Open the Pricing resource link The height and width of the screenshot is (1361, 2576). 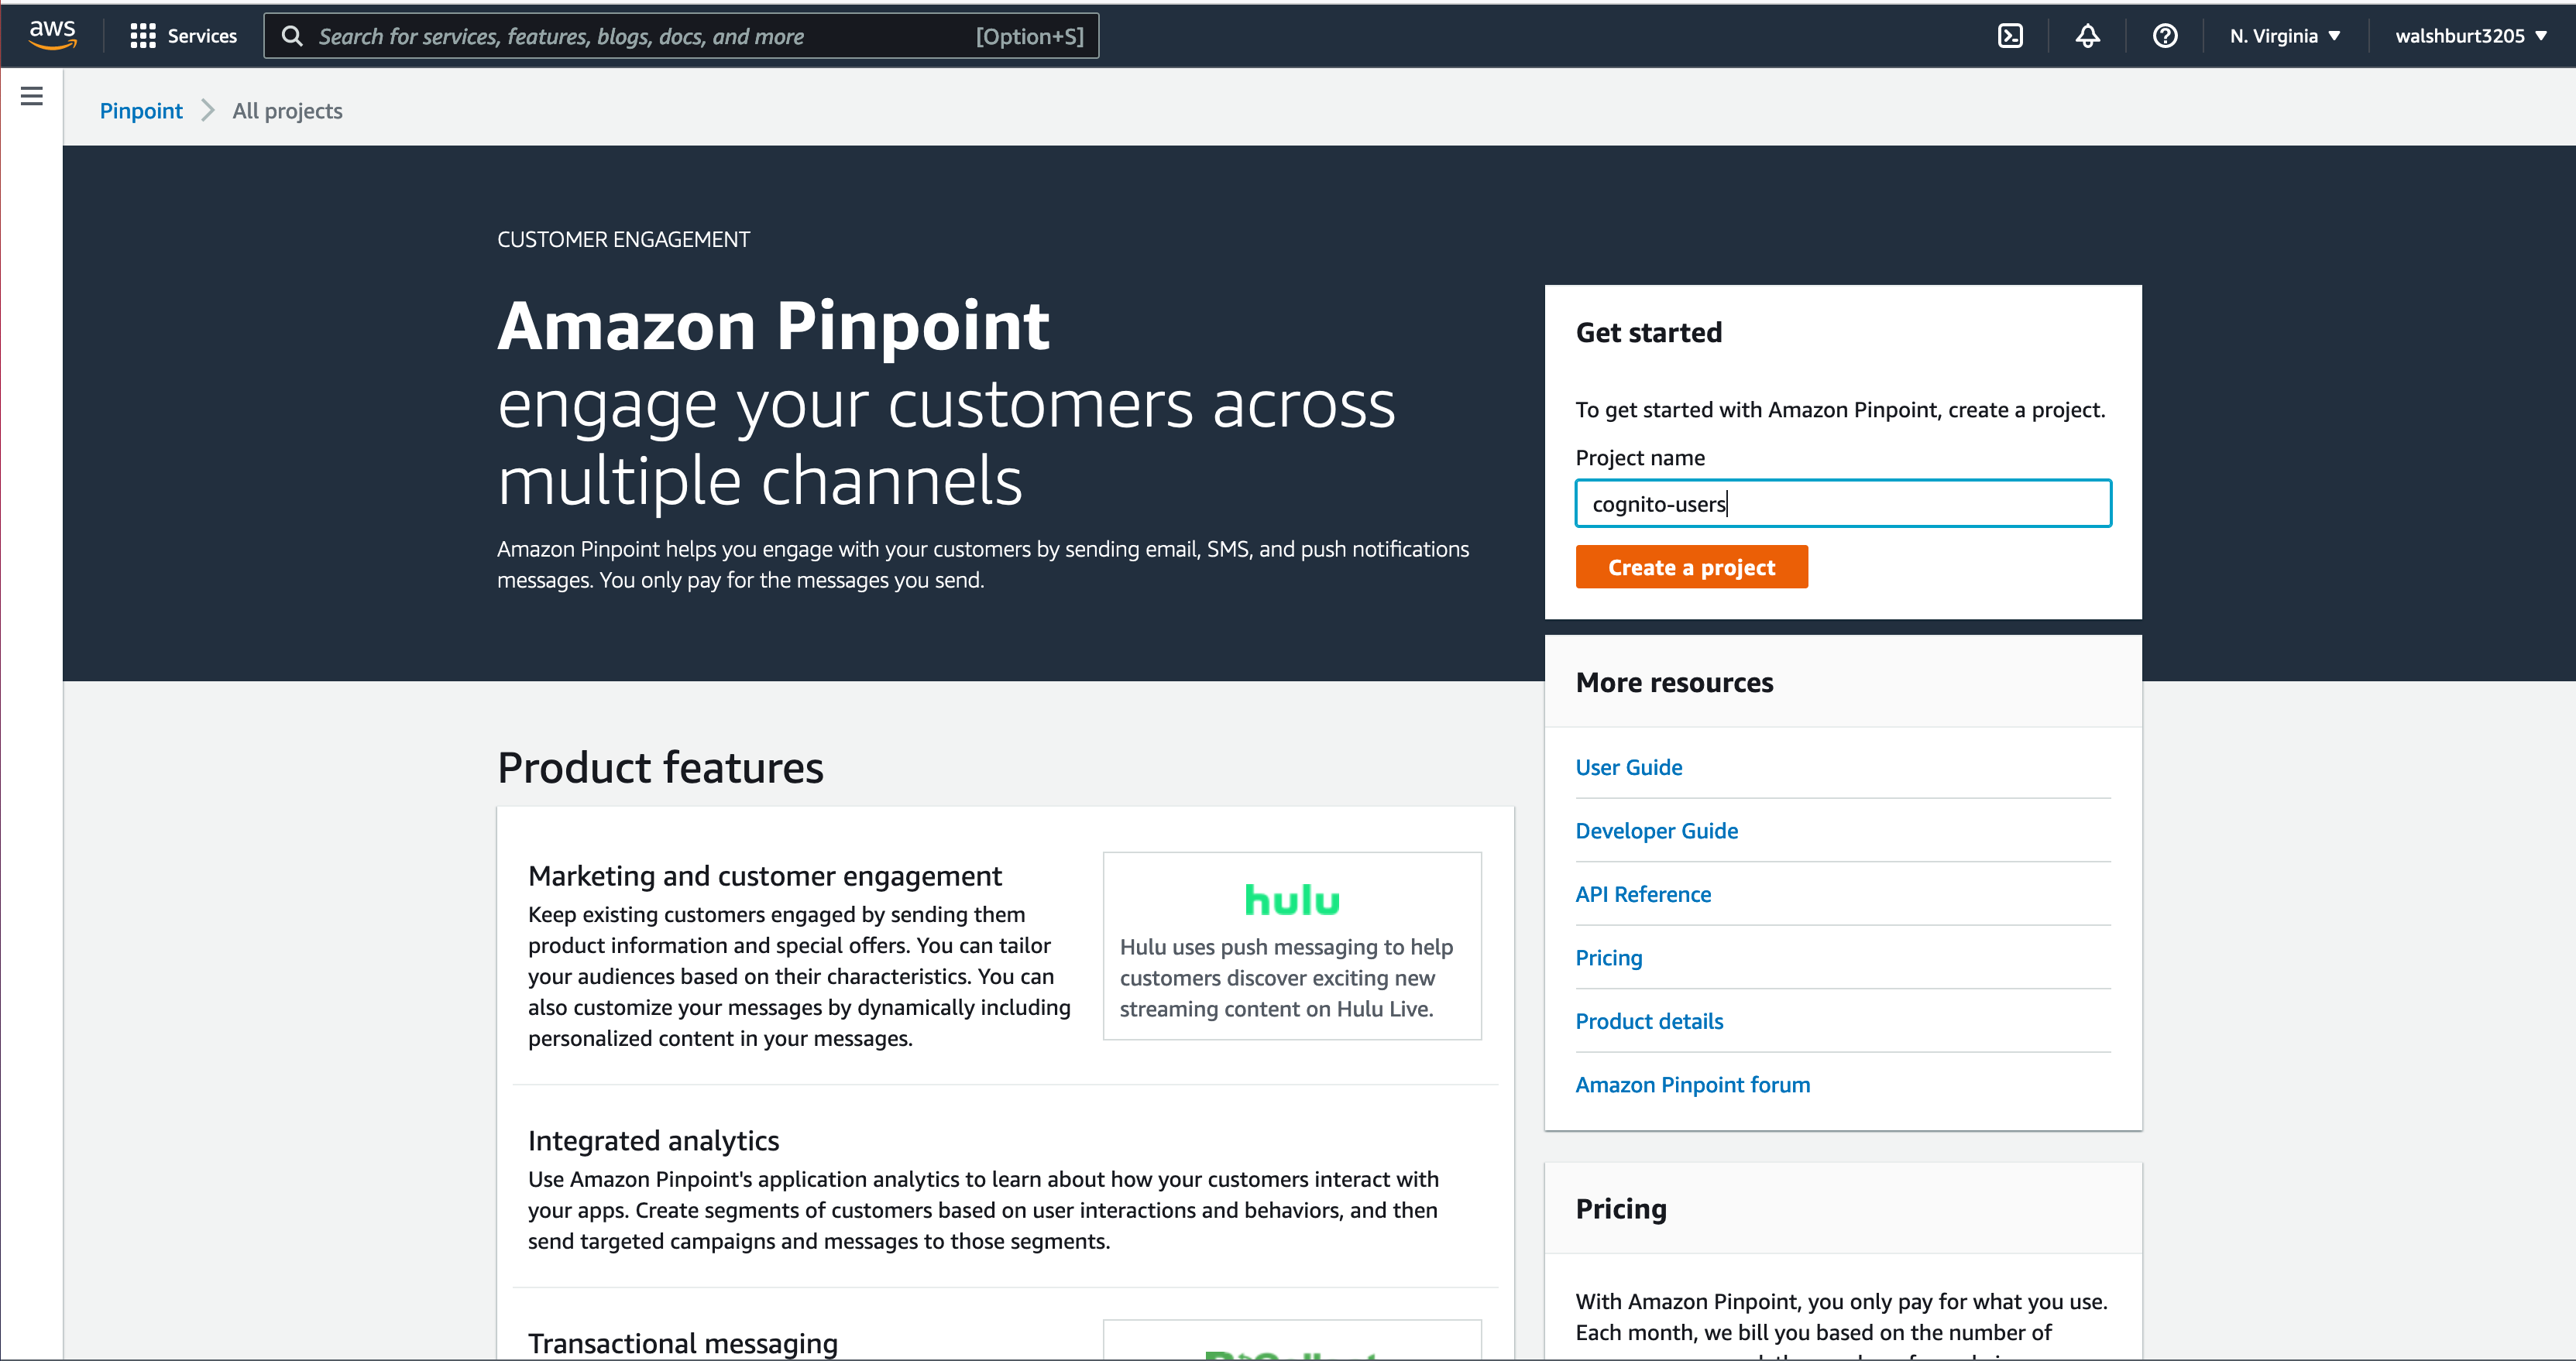coord(1608,958)
